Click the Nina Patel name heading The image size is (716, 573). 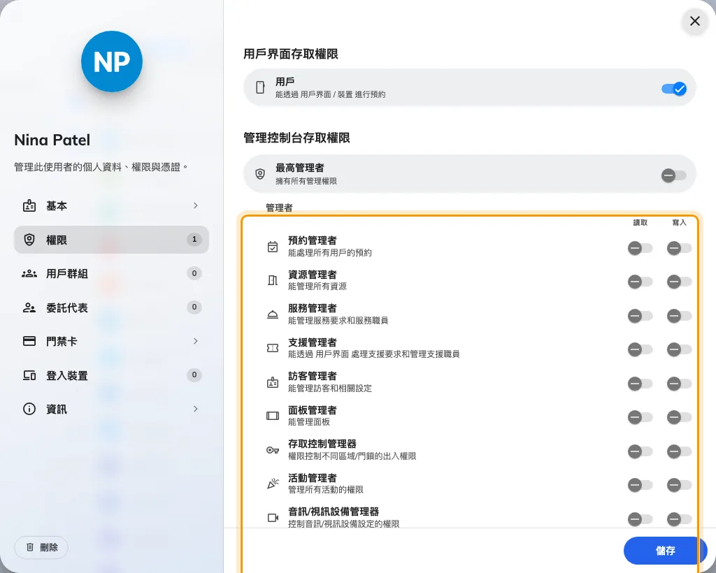point(52,140)
